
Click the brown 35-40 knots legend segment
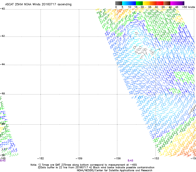(167, 3)
